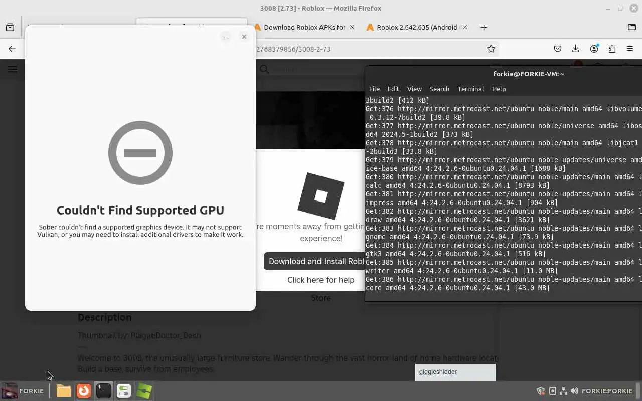Click FORKIE:FORKIE label in system tray

tap(607, 391)
